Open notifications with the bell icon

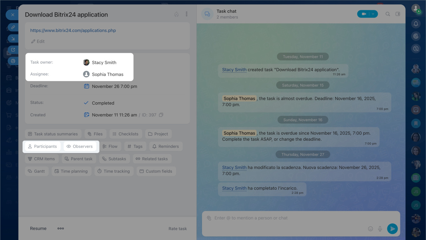[x=416, y=24]
